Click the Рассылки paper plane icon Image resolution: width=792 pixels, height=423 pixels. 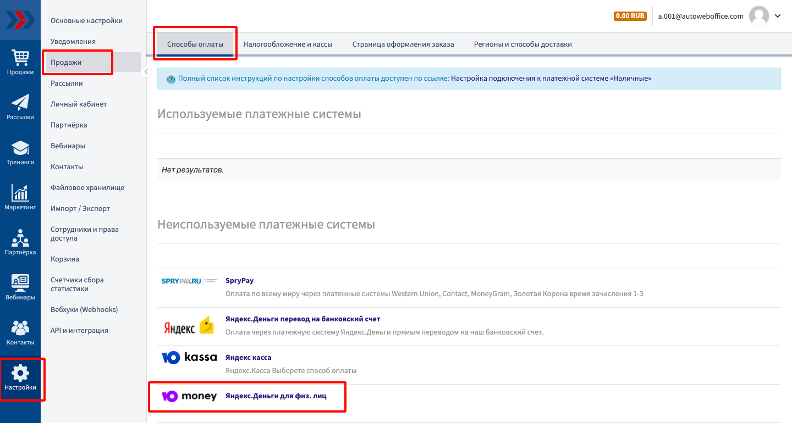pyautogui.click(x=20, y=102)
